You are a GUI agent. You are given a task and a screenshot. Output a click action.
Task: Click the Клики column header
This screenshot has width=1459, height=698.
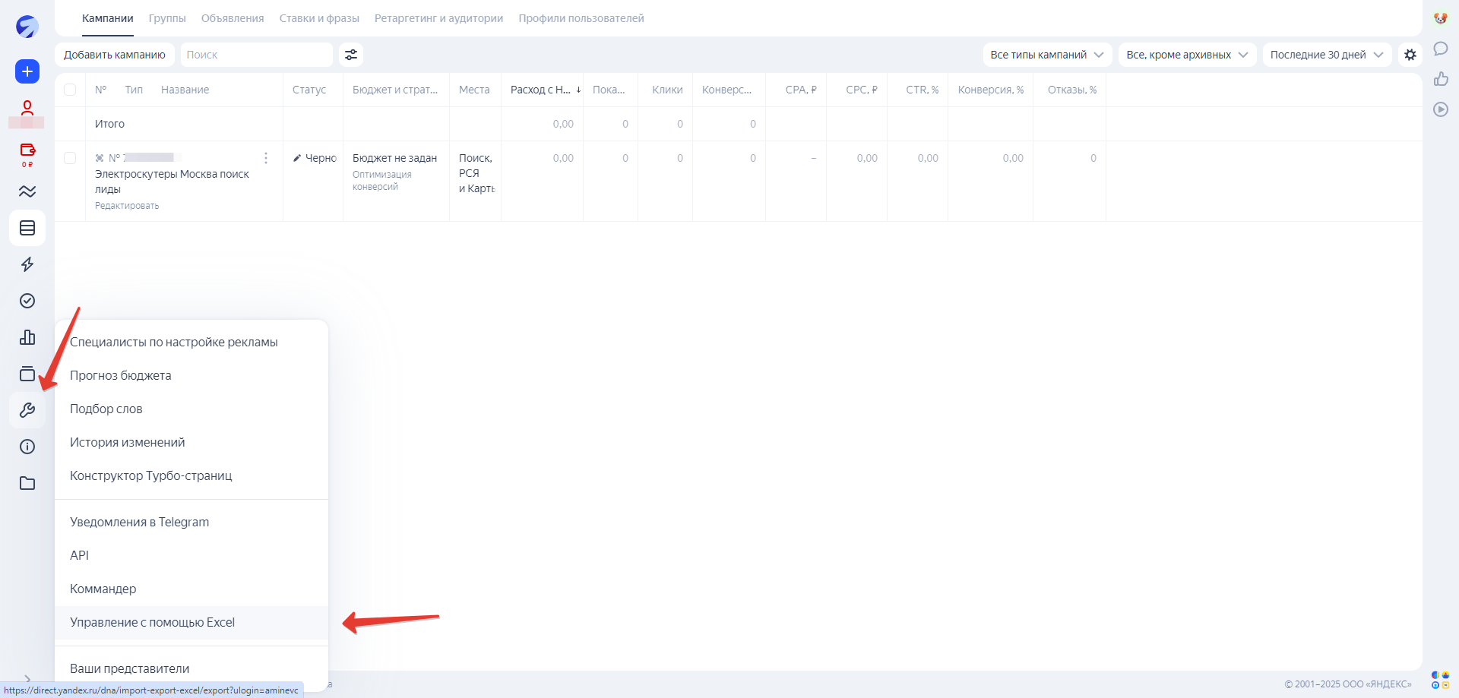[667, 90]
